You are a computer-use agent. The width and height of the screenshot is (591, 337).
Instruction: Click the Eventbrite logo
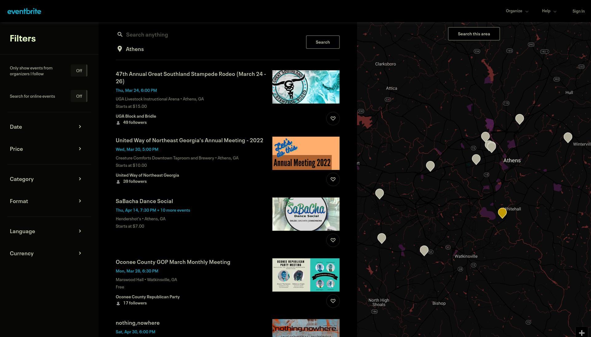click(x=24, y=11)
